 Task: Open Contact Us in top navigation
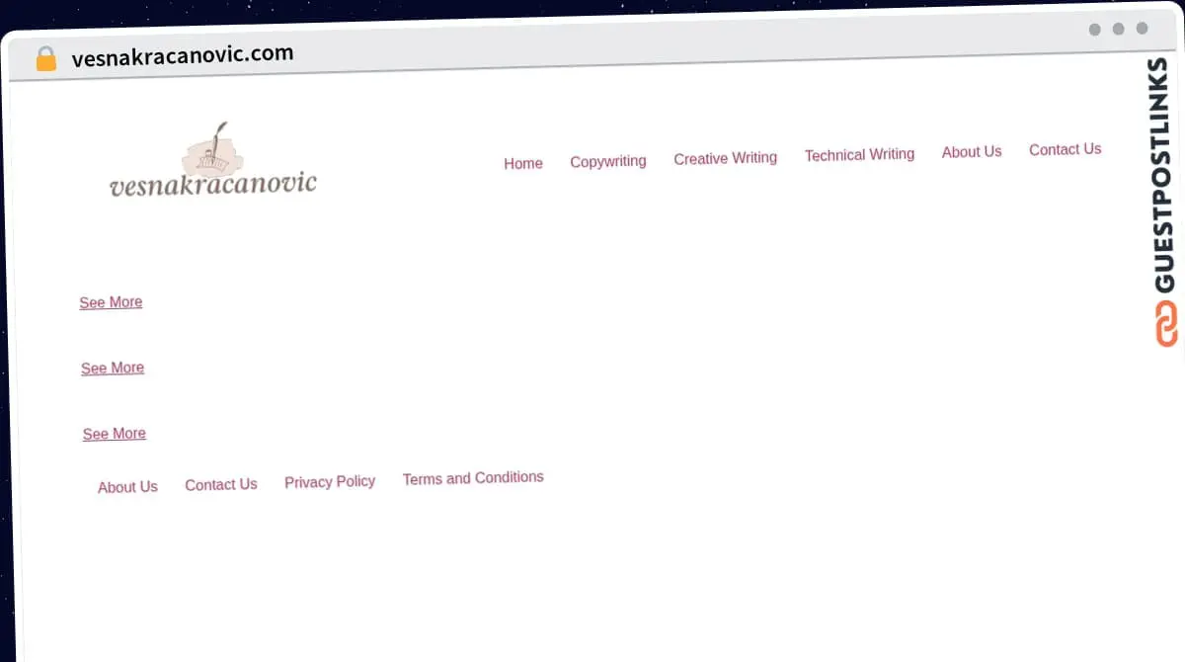point(1065,149)
